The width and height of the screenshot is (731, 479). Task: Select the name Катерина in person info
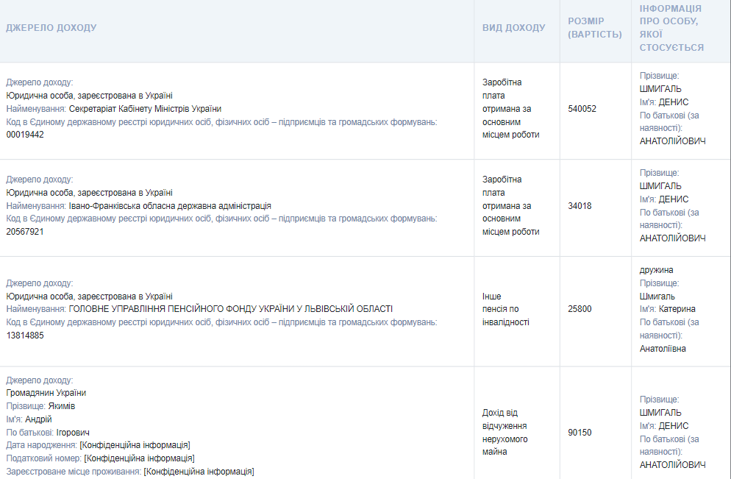pyautogui.click(x=677, y=309)
